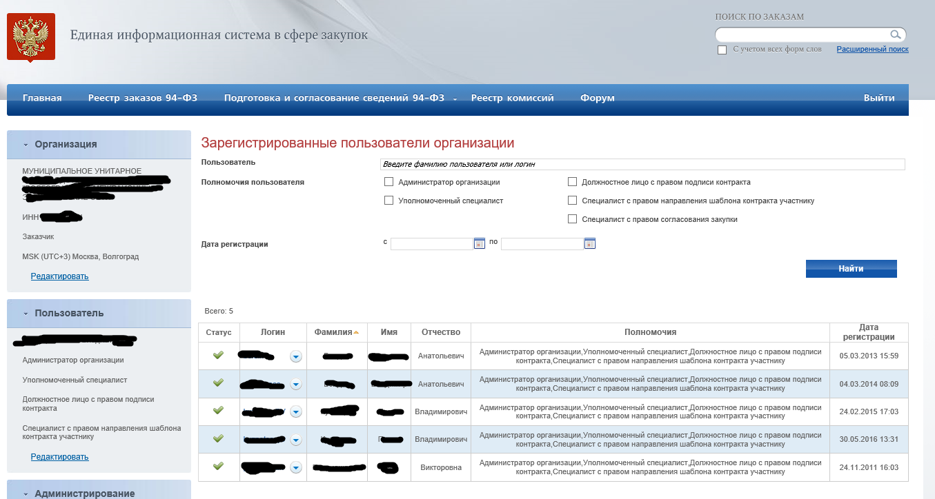Click the Russian coat of arms logo
This screenshot has width=935, height=499.
coord(30,37)
